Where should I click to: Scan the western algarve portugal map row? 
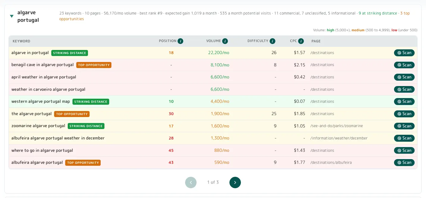(x=404, y=102)
